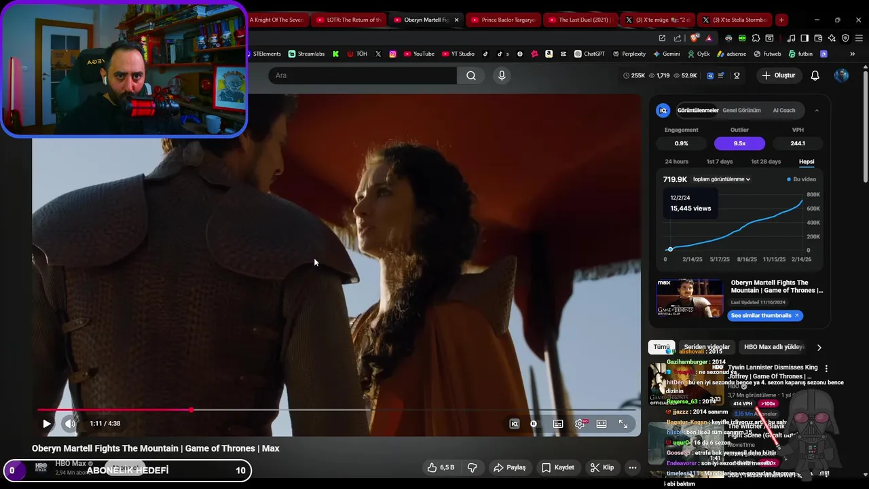Open browser hamburger main menu
The image size is (869, 489).
(x=859, y=38)
